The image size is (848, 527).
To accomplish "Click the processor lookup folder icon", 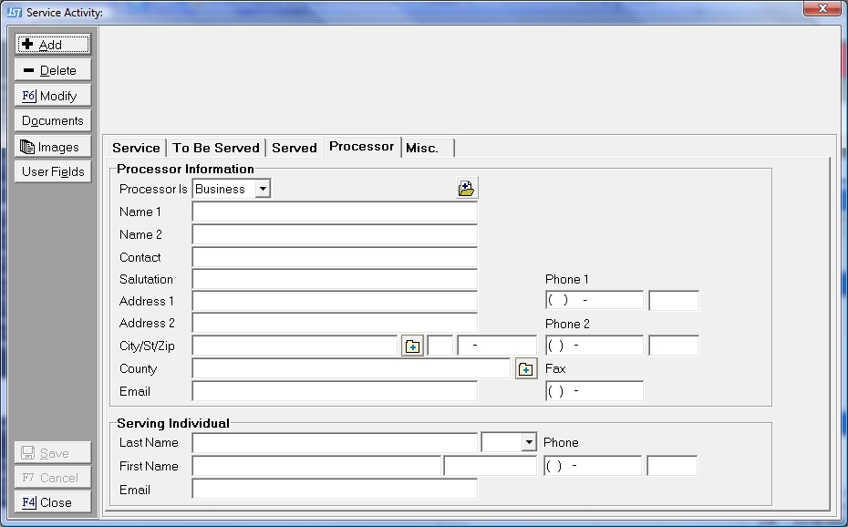I will coord(467,189).
